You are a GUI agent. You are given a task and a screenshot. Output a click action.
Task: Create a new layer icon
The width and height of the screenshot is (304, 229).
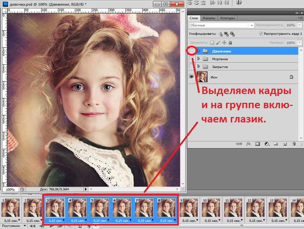[x=285, y=144]
